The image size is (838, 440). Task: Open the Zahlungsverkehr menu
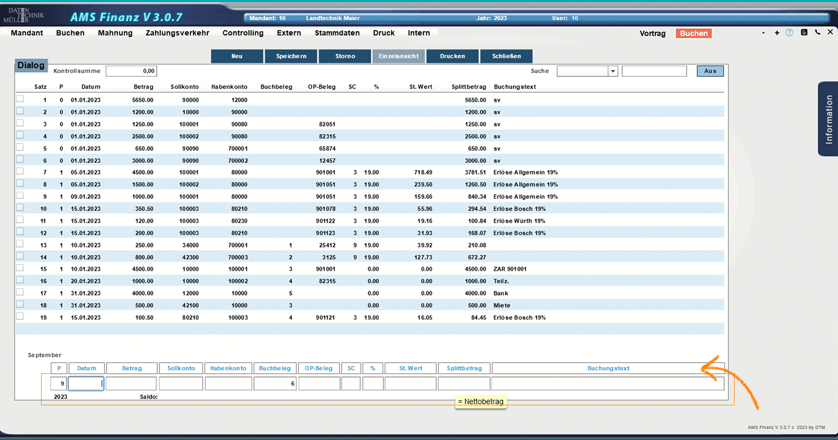point(177,33)
